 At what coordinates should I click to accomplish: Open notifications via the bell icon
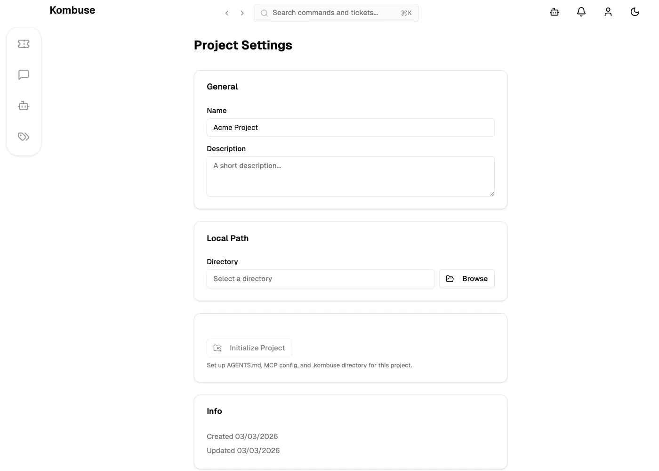(x=581, y=12)
